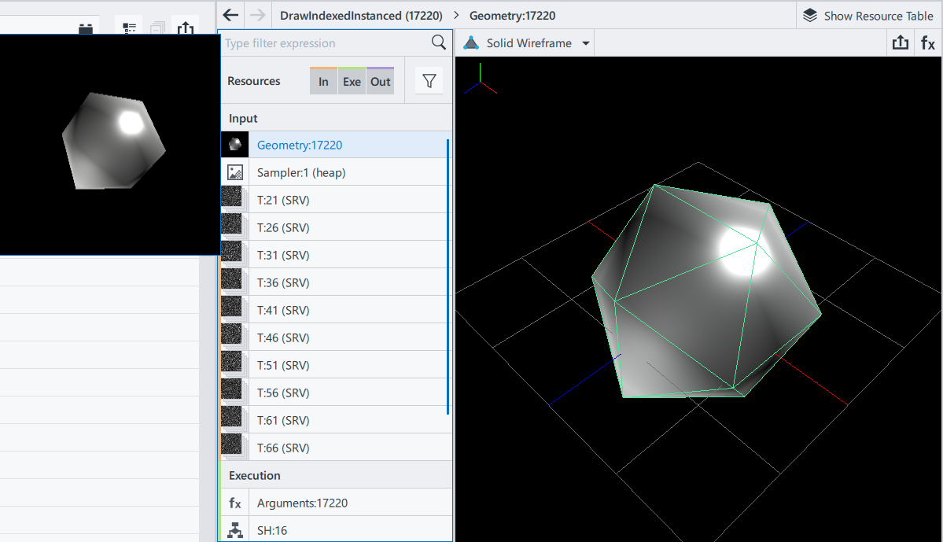Screen dimensions: 943x542
Task: Toggle the Out resources filter
Action: (x=381, y=81)
